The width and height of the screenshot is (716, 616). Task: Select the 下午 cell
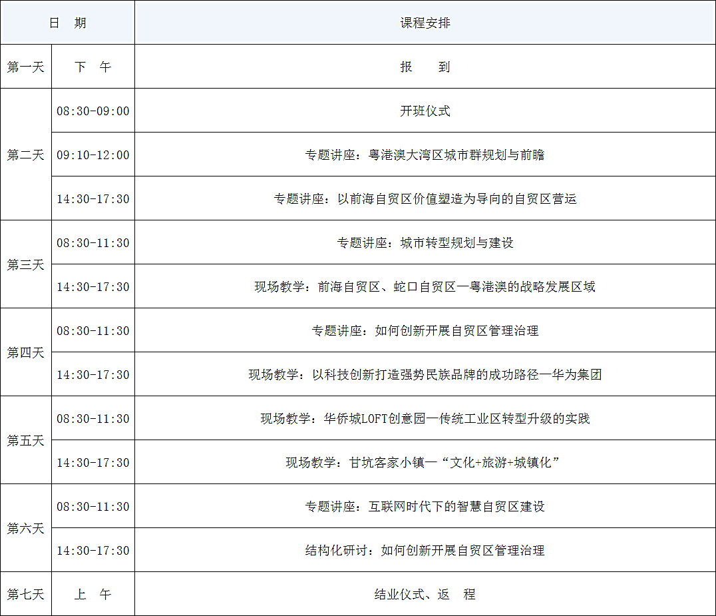(x=93, y=67)
